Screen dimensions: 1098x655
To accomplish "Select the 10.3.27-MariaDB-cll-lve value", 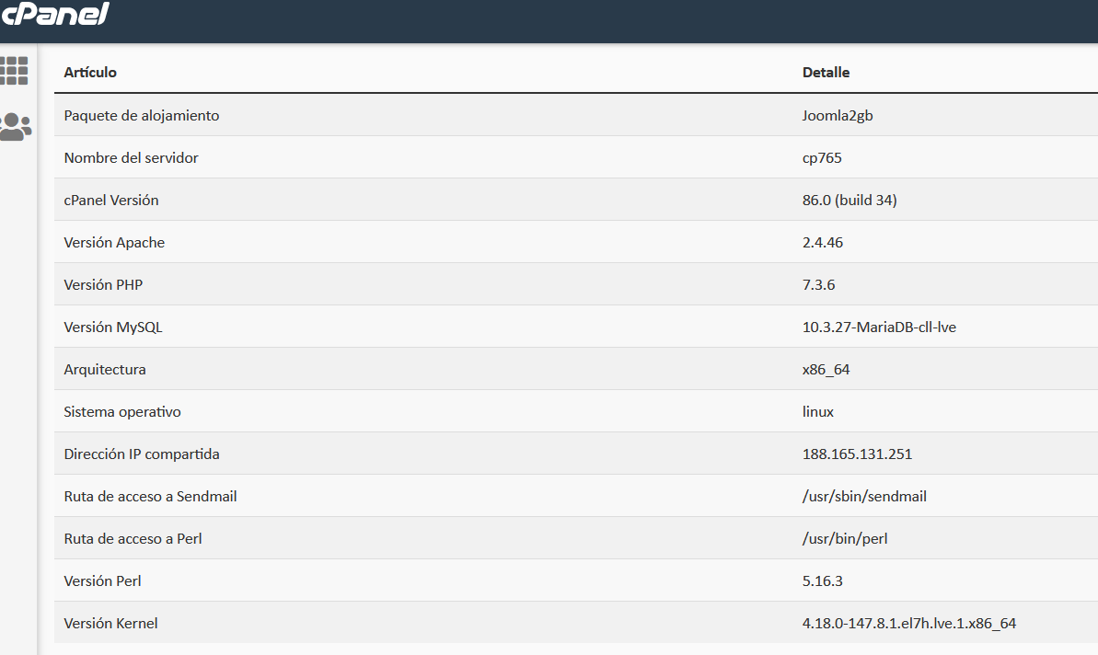I will point(879,327).
